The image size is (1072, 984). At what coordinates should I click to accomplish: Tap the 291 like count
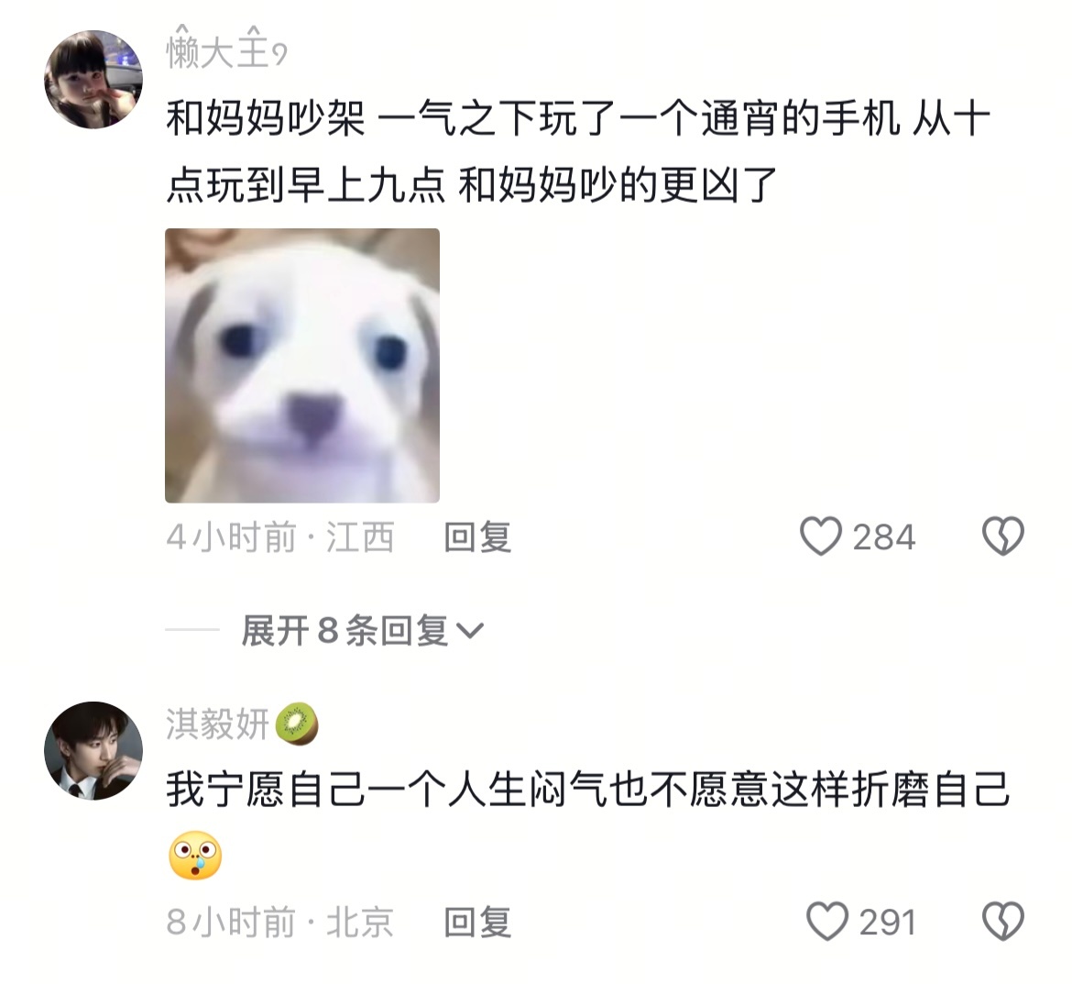[x=888, y=923]
